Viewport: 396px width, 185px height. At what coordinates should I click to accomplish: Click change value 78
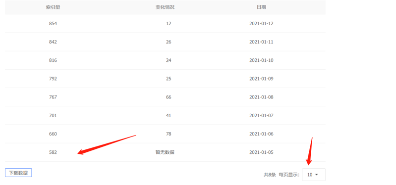(x=169, y=134)
